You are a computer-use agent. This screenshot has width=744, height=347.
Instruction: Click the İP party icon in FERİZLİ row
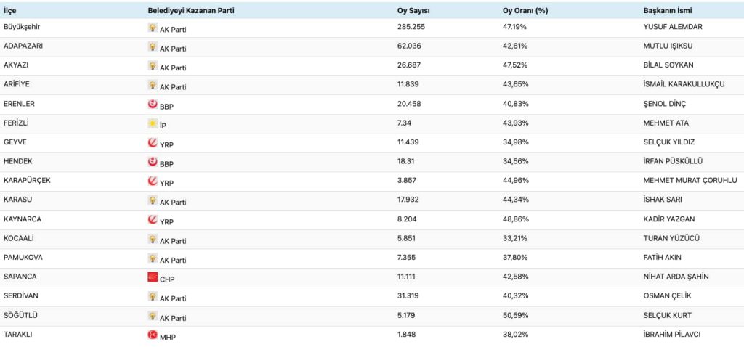click(x=153, y=123)
